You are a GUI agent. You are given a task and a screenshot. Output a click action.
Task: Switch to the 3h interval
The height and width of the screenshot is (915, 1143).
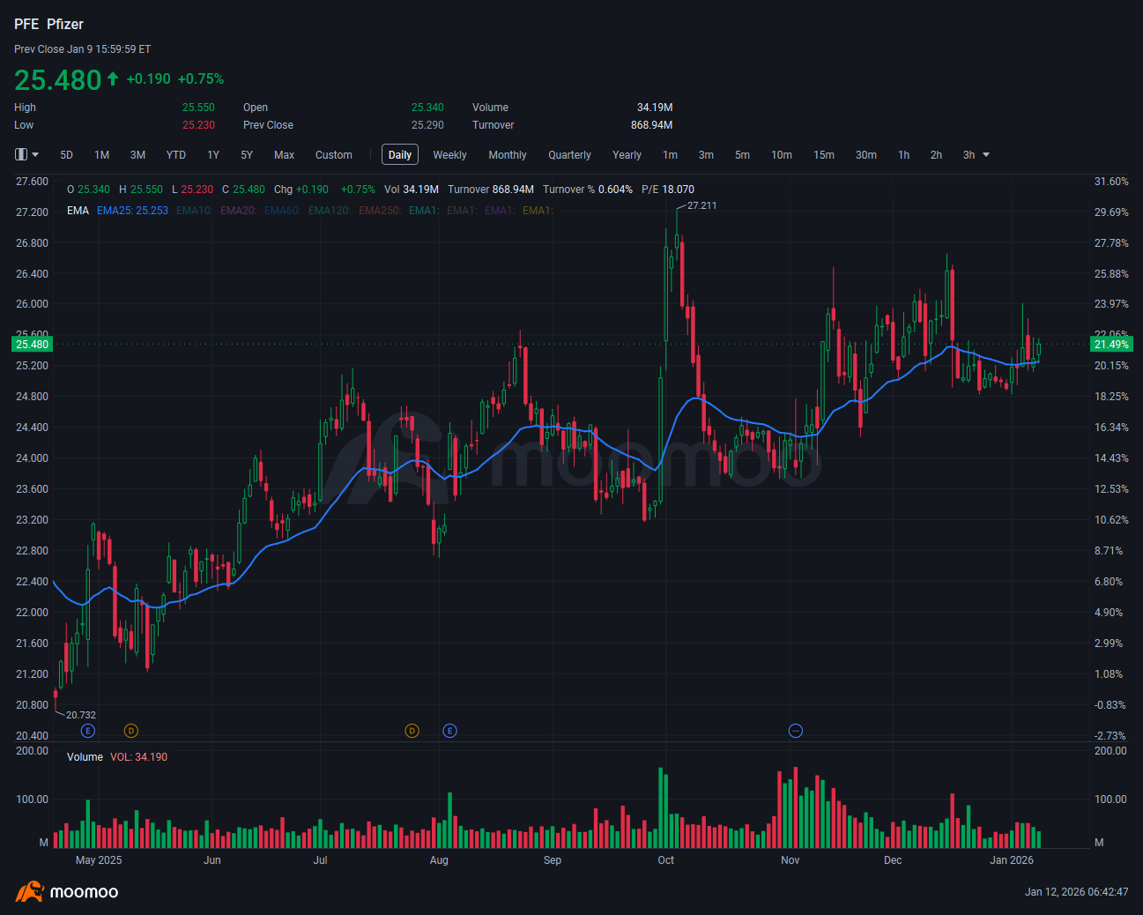coord(969,155)
